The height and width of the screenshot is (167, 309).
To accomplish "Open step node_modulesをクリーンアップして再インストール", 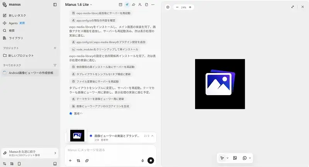I will [105, 49].
